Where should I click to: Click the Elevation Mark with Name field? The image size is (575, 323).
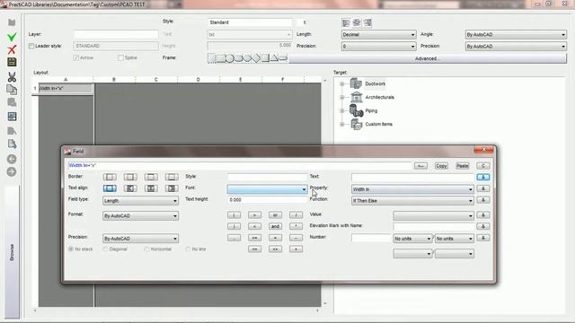coord(433,227)
